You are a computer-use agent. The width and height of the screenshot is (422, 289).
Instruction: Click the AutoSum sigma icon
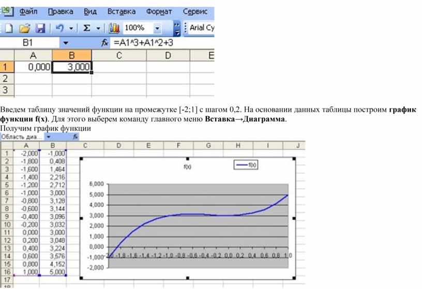click(87, 28)
